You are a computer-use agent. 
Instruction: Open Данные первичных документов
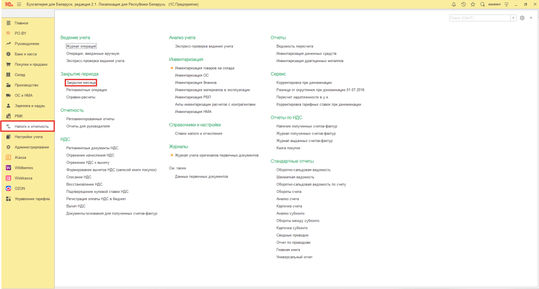202,177
